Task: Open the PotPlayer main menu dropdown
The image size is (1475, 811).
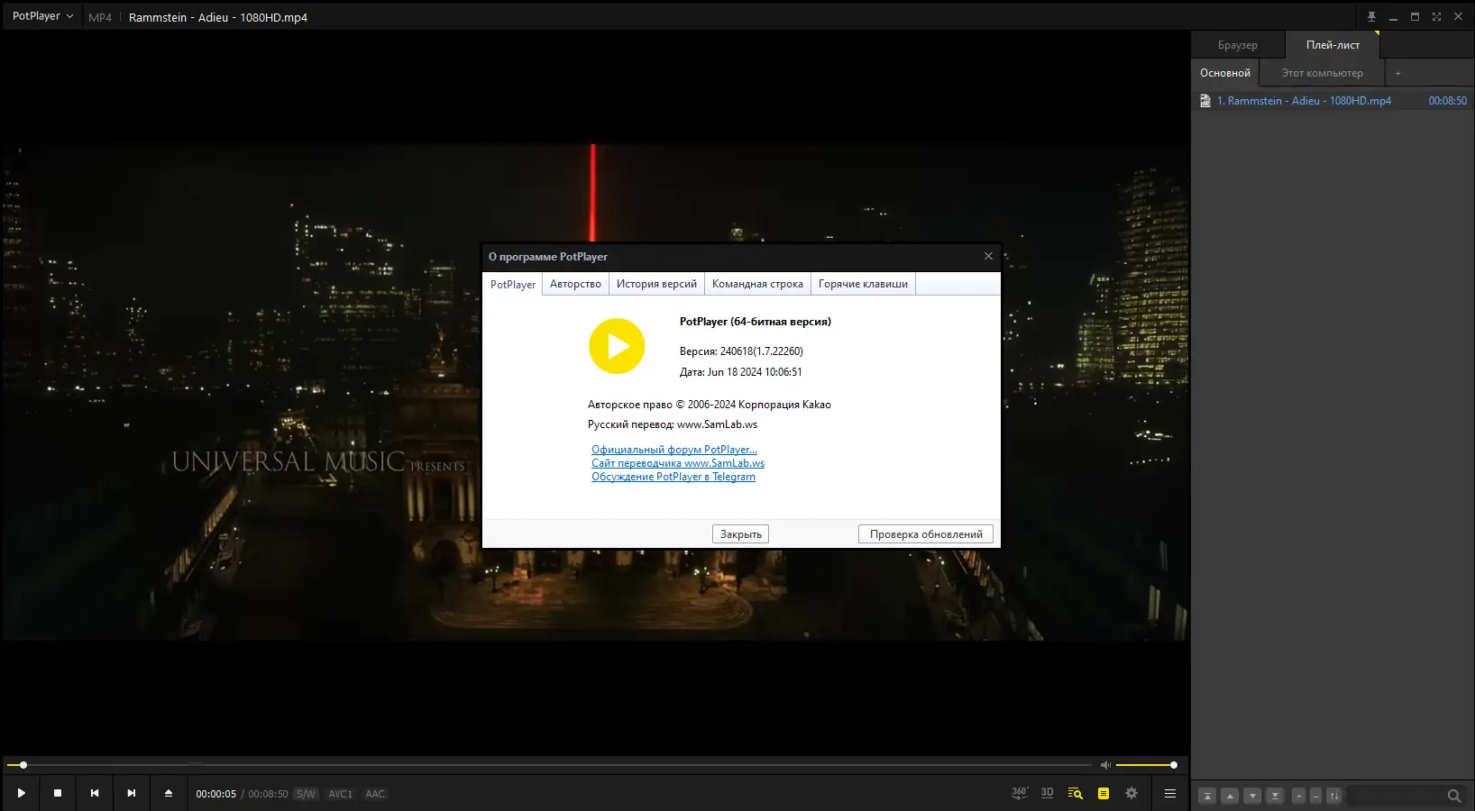Action: point(42,16)
